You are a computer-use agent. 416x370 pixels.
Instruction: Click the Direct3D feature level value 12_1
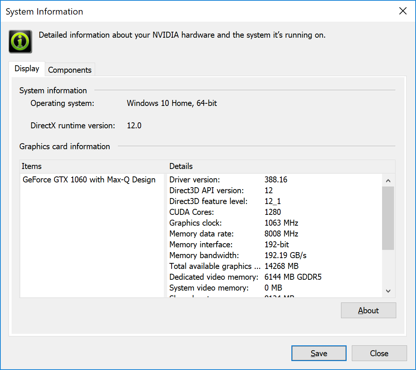coord(273,201)
